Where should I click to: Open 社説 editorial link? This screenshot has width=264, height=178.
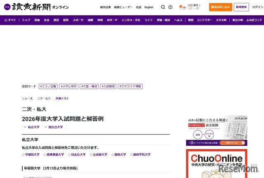coord(139,7)
